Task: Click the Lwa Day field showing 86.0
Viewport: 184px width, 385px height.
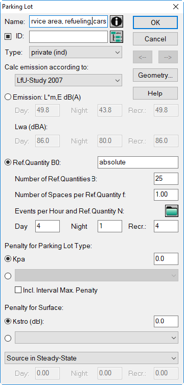Action: click(48, 141)
